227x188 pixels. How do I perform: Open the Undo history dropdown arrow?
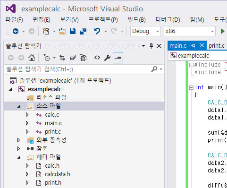click(106, 31)
